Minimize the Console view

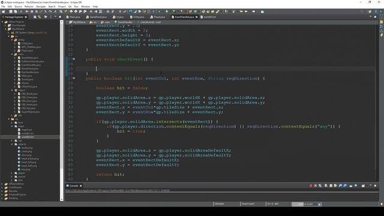click(371, 185)
